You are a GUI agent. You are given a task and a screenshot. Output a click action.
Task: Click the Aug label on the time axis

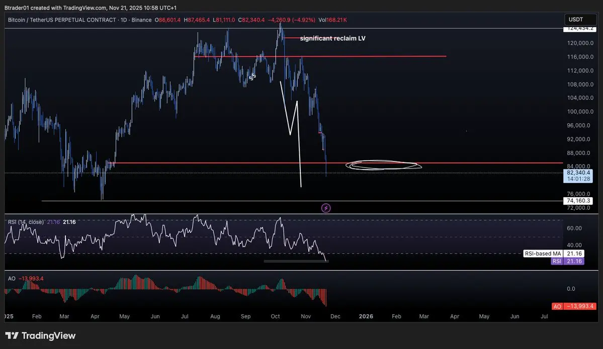coord(215,316)
